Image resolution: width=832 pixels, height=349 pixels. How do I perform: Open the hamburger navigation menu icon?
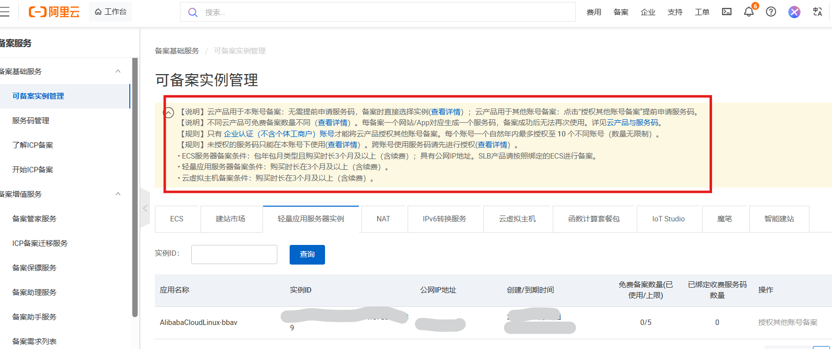(x=4, y=12)
